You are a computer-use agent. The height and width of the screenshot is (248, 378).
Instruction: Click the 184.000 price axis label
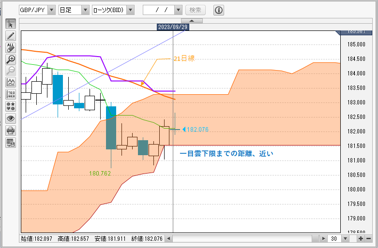(356, 73)
